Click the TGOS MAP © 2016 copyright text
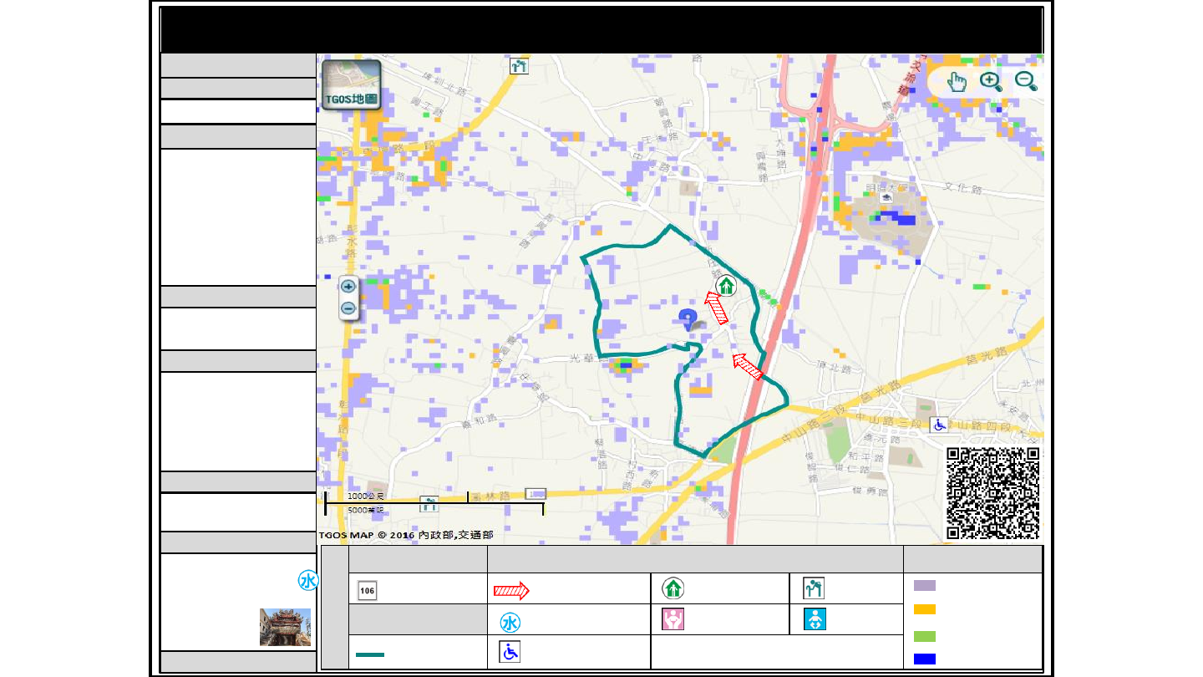This screenshot has width=1203, height=677. click(x=406, y=534)
